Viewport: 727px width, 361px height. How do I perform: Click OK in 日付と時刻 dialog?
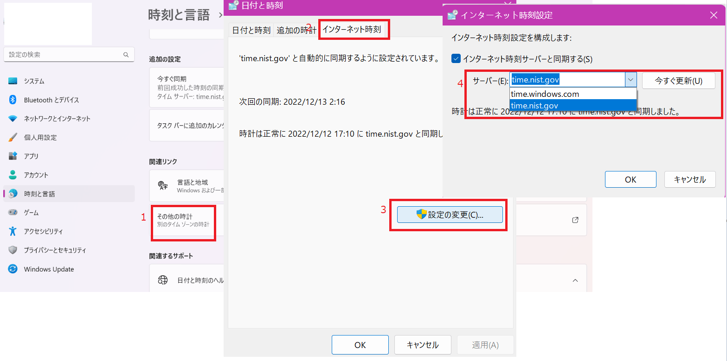pyautogui.click(x=360, y=345)
